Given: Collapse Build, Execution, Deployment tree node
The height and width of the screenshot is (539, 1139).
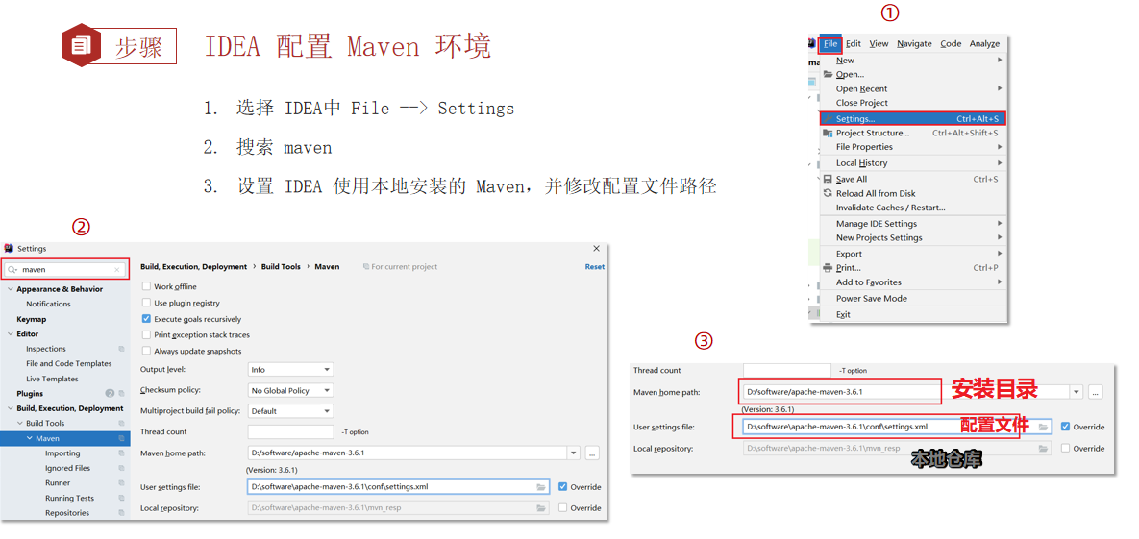Looking at the screenshot, I should pyautogui.click(x=10, y=408).
